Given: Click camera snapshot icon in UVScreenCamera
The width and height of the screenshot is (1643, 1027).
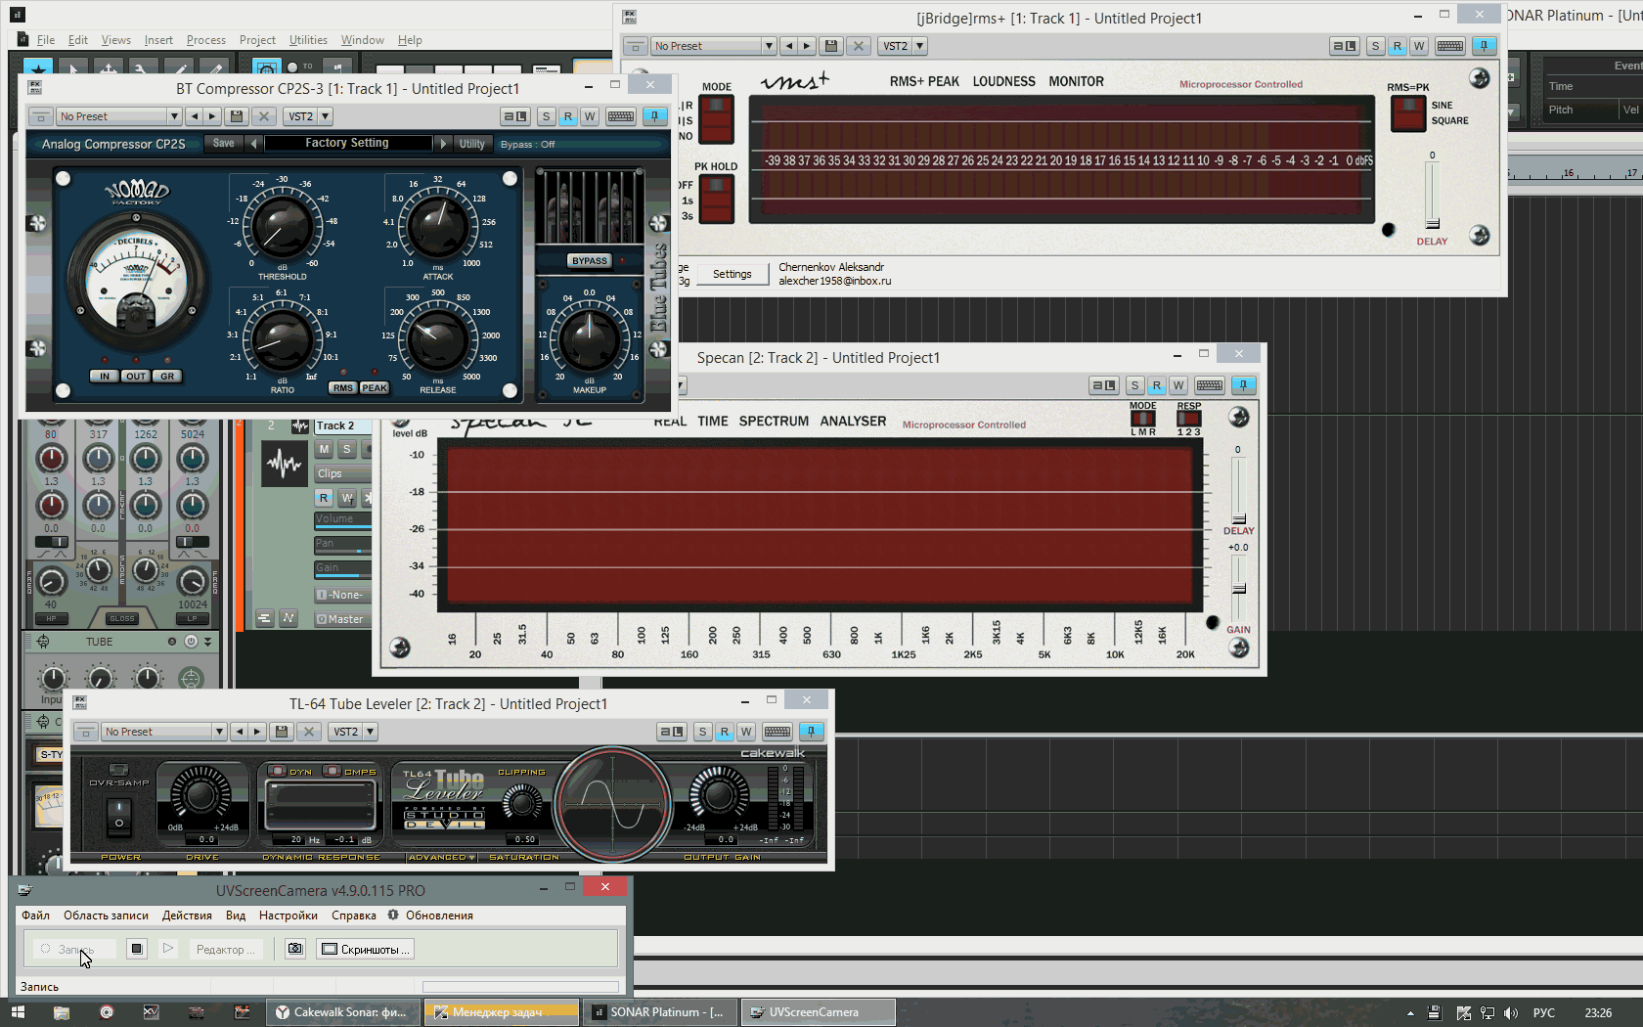Looking at the screenshot, I should (x=294, y=949).
